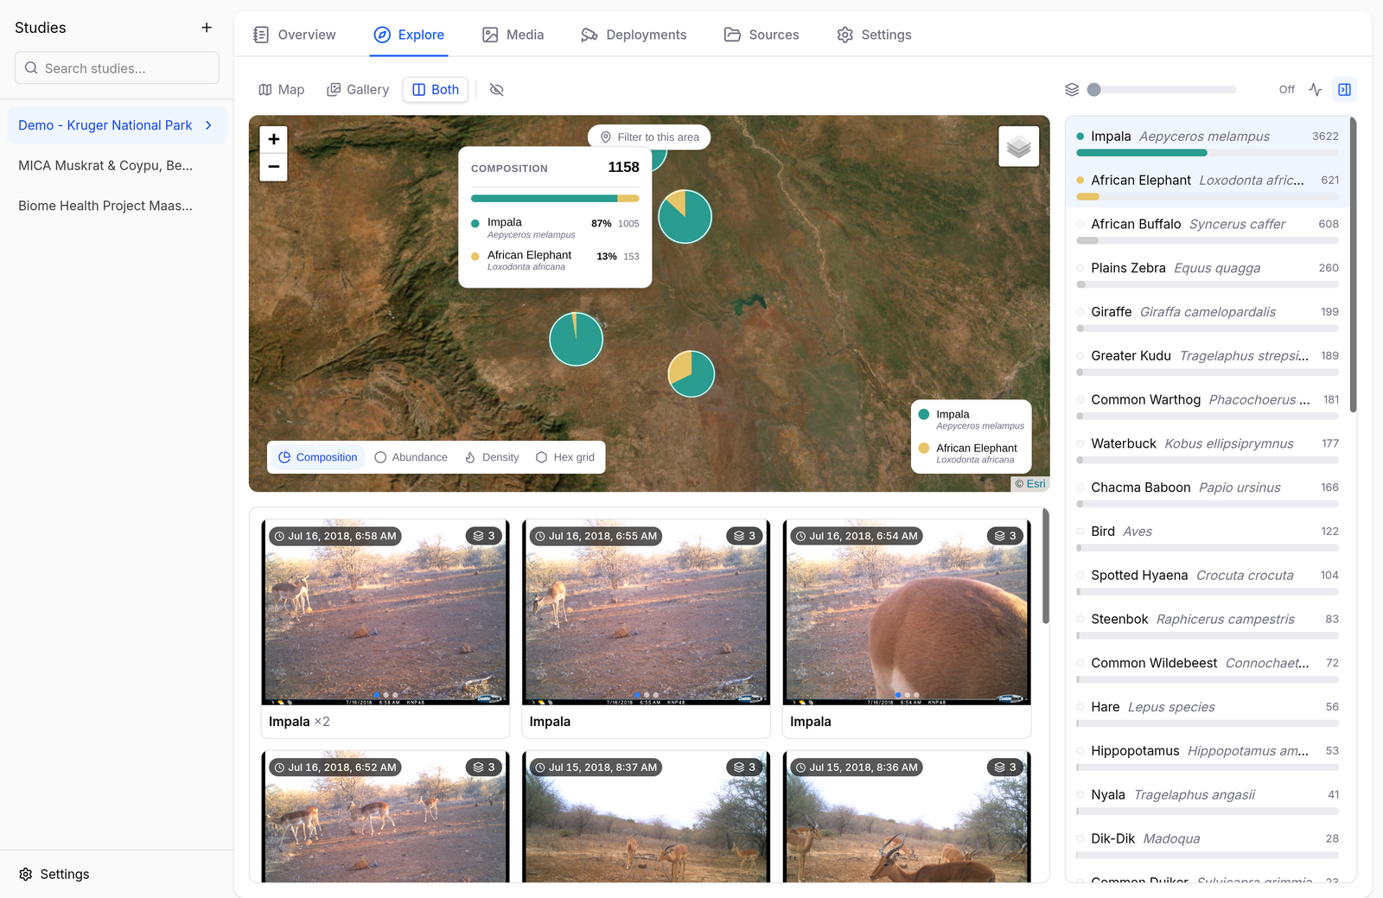Click the activity waveform icon
Screen dimensions: 1383x898
pyautogui.click(x=1316, y=90)
